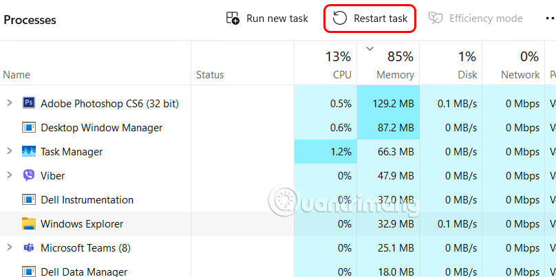Click the Viber app icon
The width and height of the screenshot is (556, 277).
tap(29, 176)
